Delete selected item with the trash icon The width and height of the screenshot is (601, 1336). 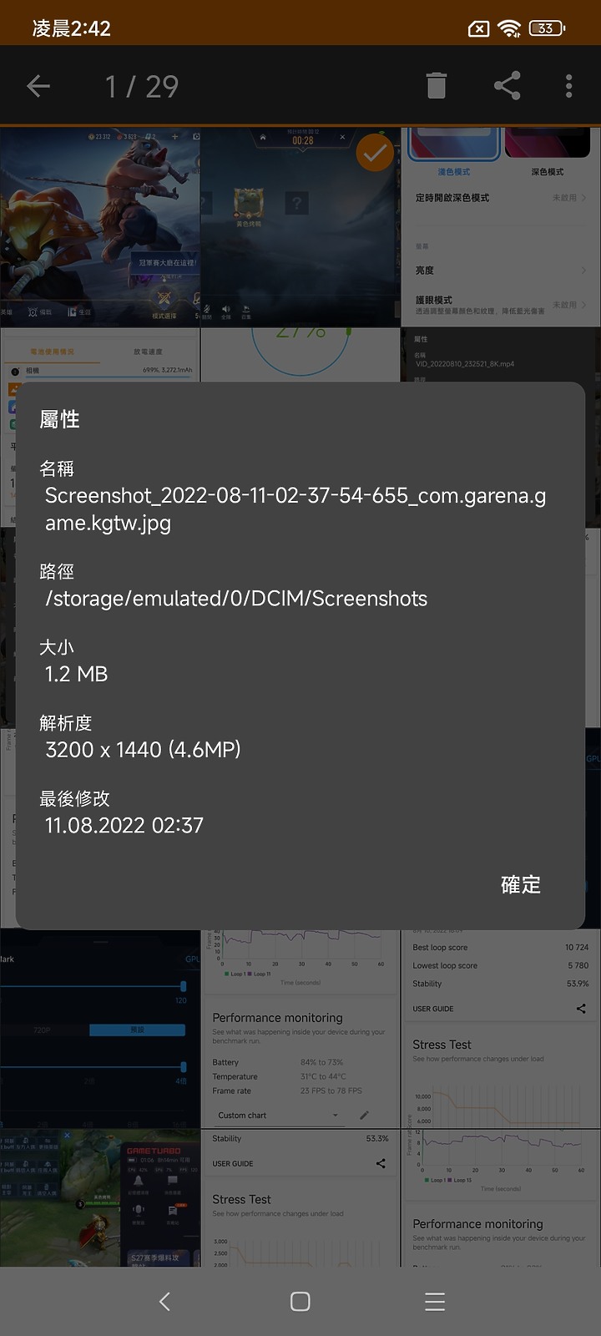coord(436,86)
